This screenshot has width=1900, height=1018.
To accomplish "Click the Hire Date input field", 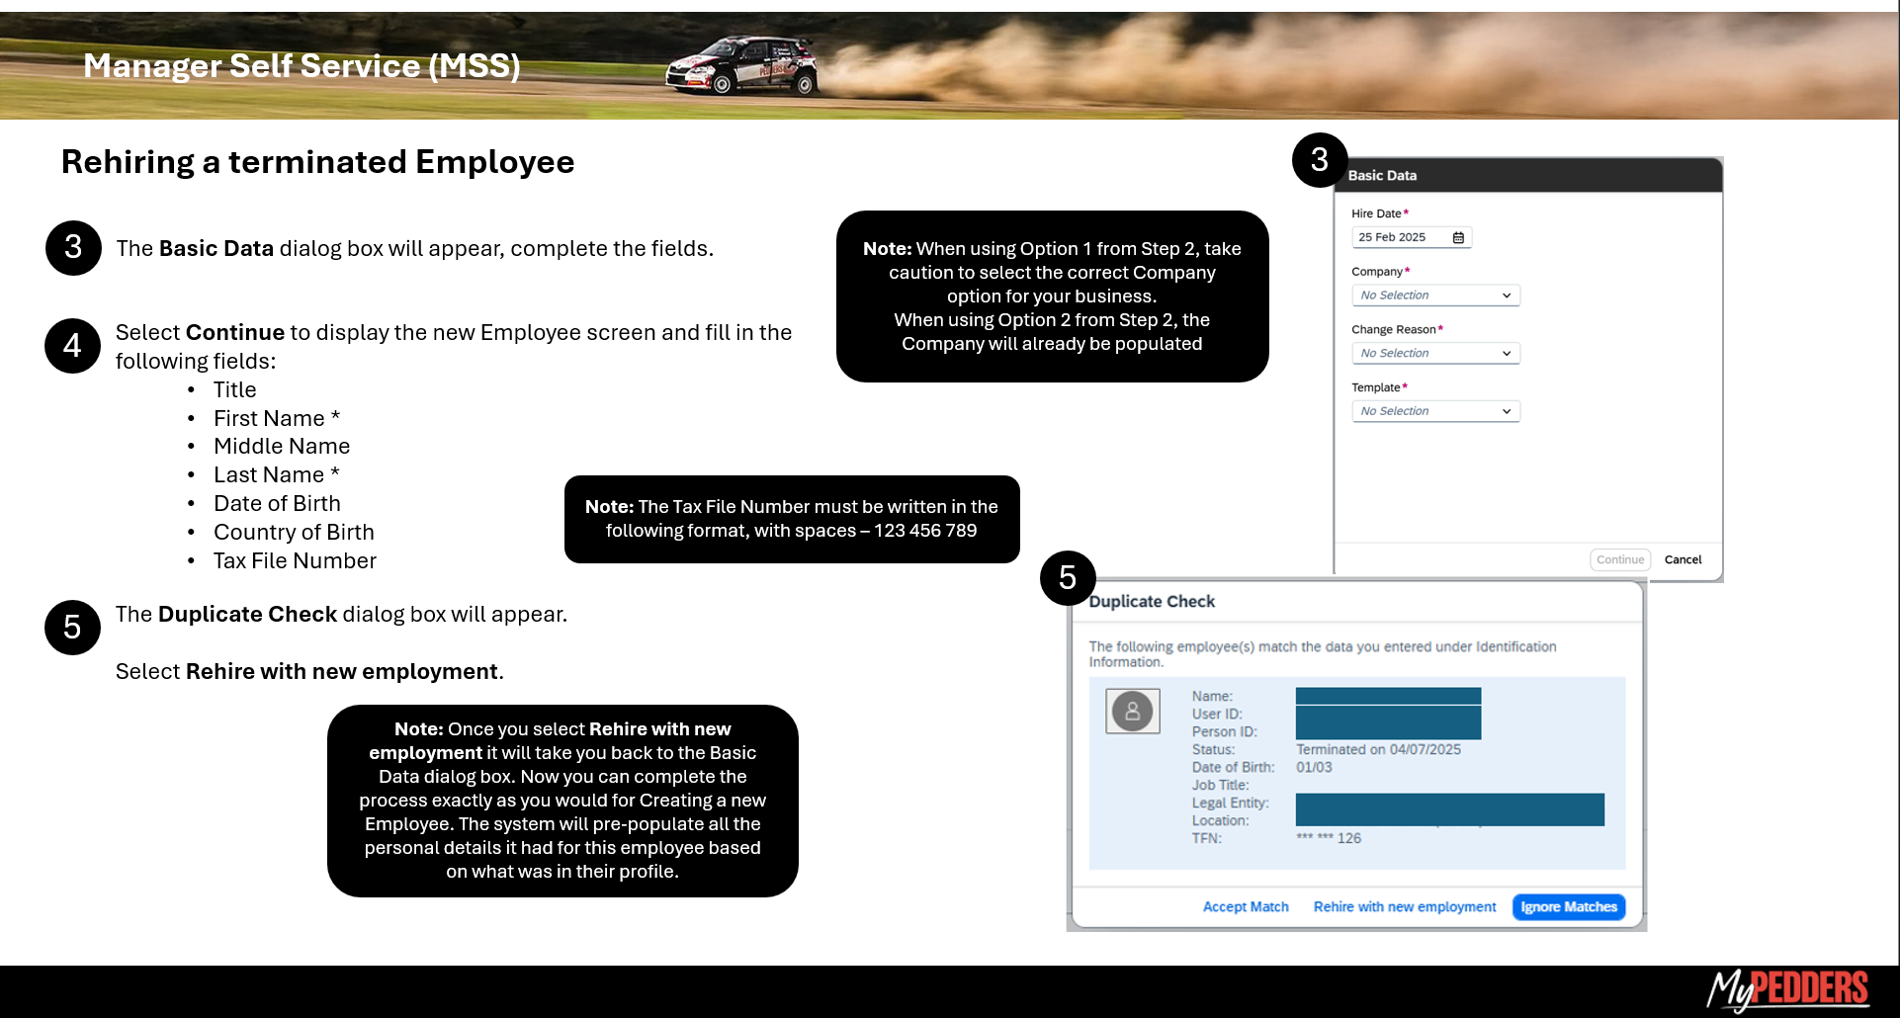I will [1412, 237].
